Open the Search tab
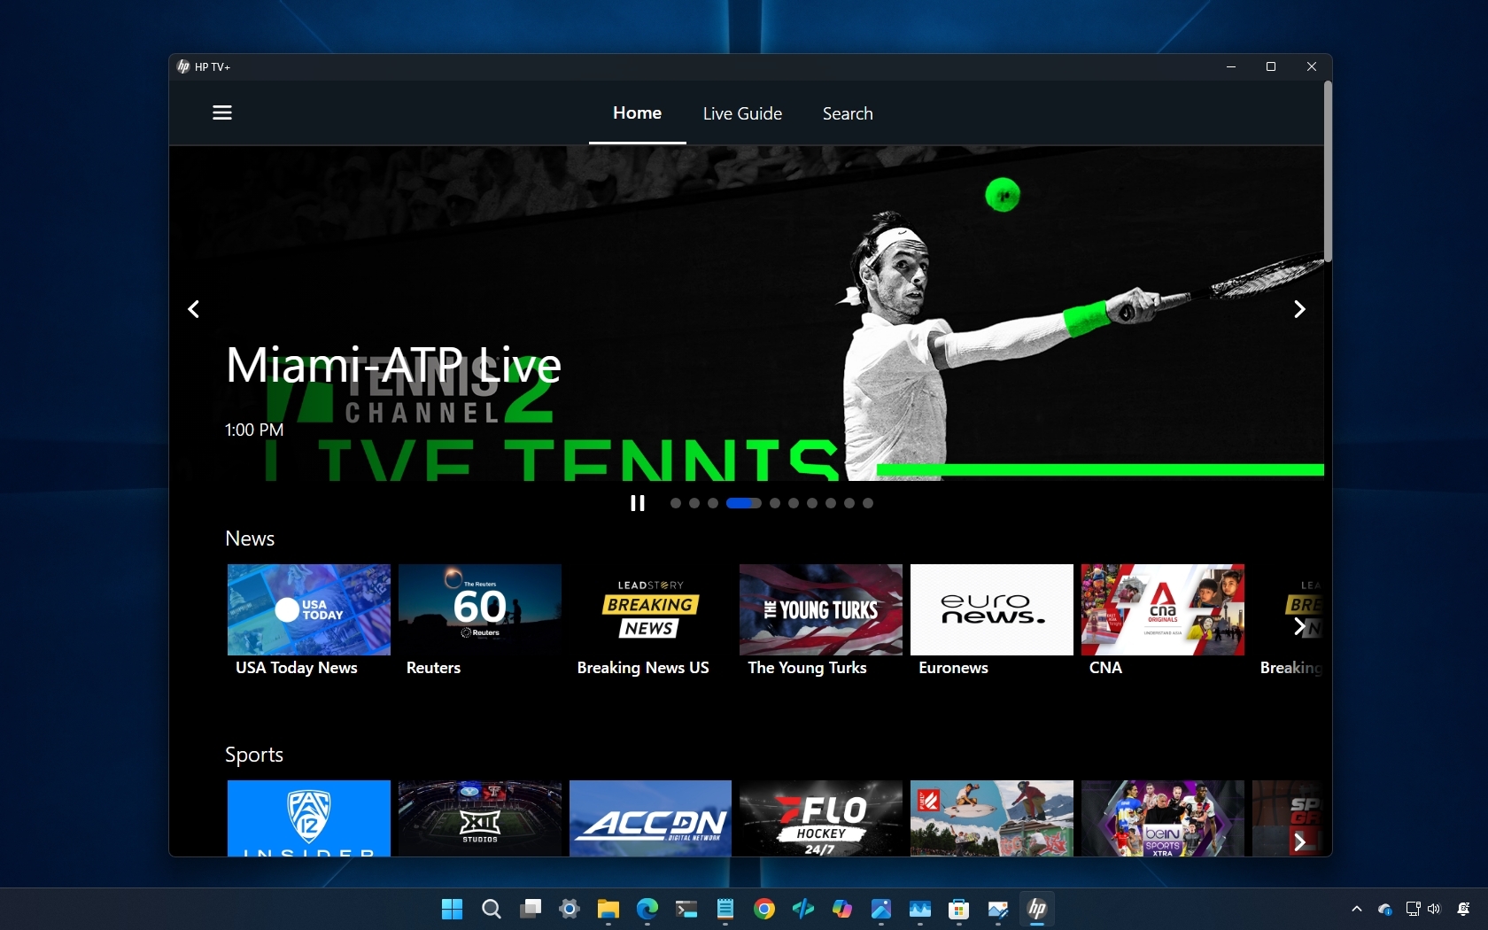This screenshot has height=930, width=1488. click(x=847, y=113)
